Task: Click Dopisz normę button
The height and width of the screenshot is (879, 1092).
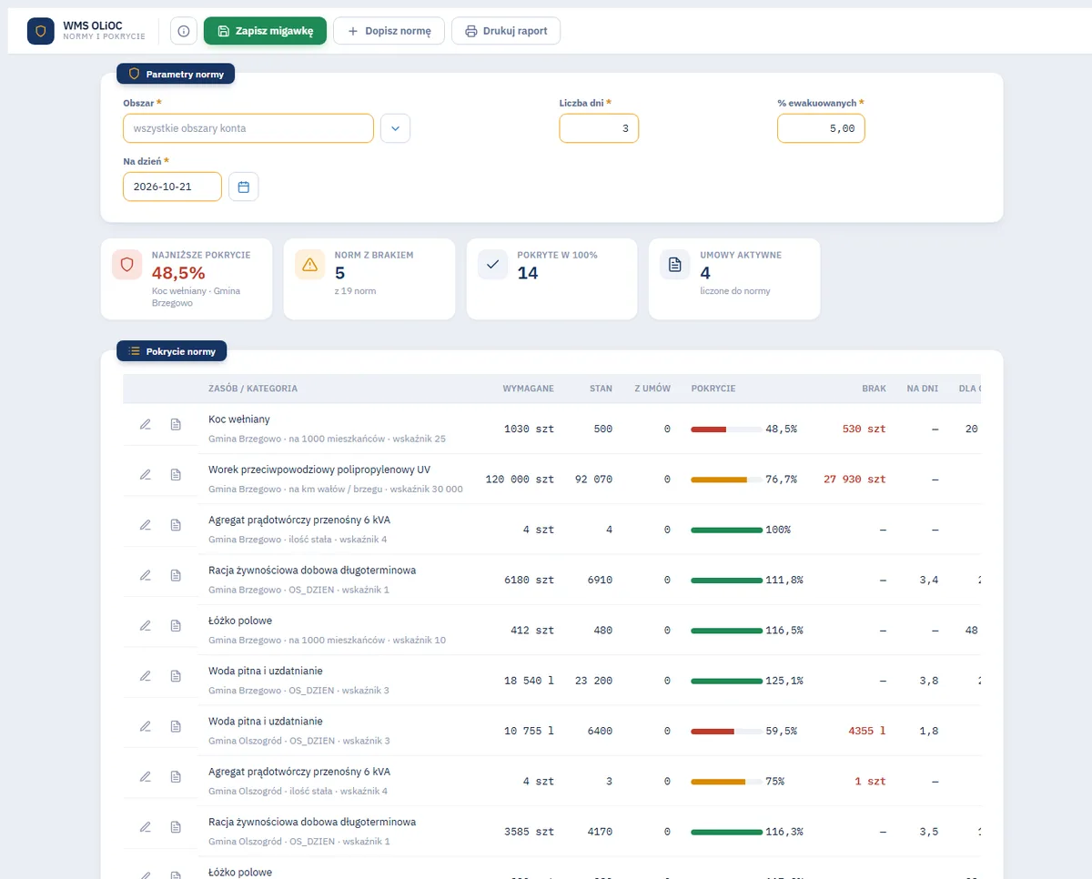Action: [389, 31]
